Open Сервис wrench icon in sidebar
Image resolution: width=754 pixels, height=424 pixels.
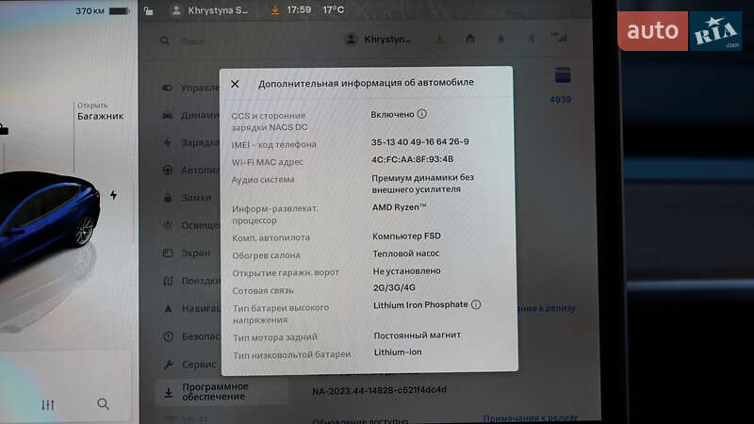[x=168, y=365]
